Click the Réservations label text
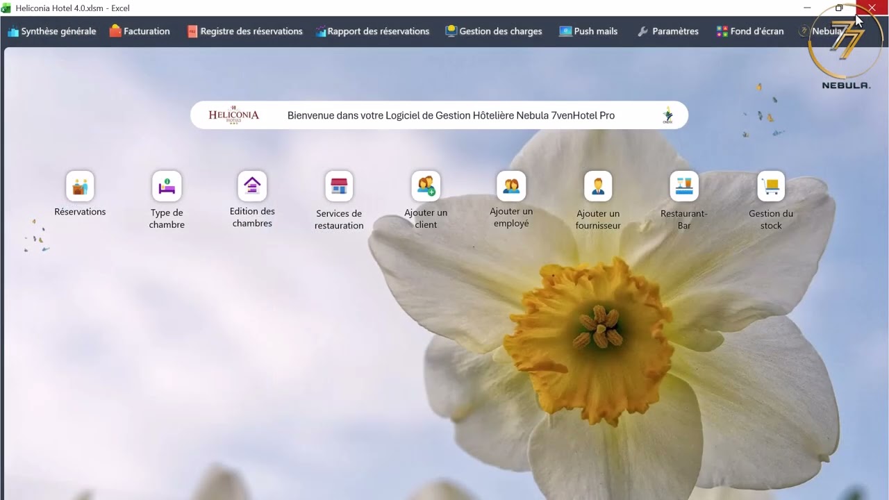The image size is (889, 500). pos(80,212)
